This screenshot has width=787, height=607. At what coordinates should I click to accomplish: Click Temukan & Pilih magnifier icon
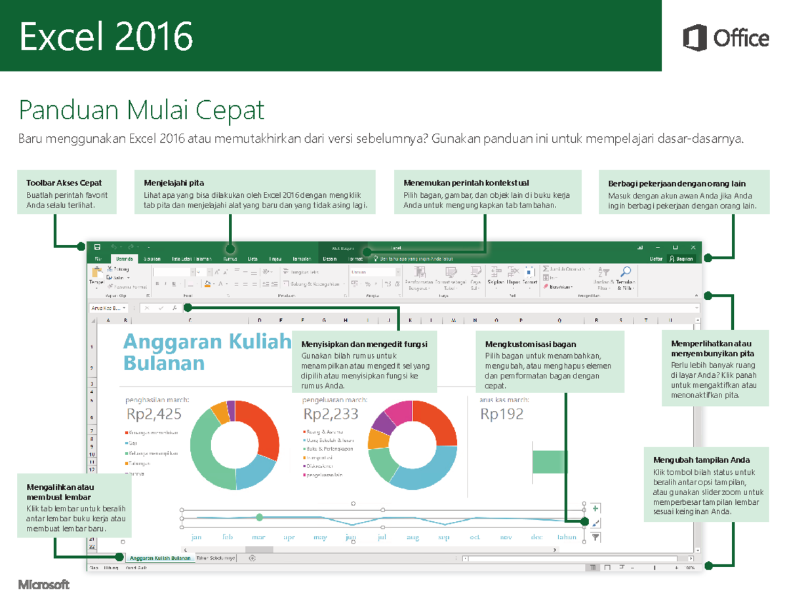point(626,271)
